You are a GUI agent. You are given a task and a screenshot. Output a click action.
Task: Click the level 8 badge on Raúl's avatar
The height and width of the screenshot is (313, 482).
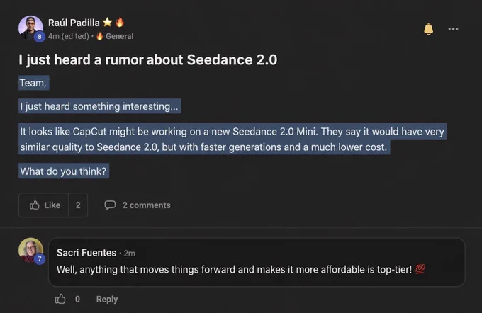point(40,37)
